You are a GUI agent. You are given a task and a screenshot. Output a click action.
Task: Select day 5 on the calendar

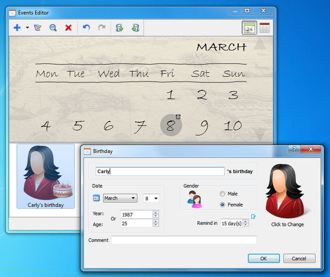tap(78, 125)
